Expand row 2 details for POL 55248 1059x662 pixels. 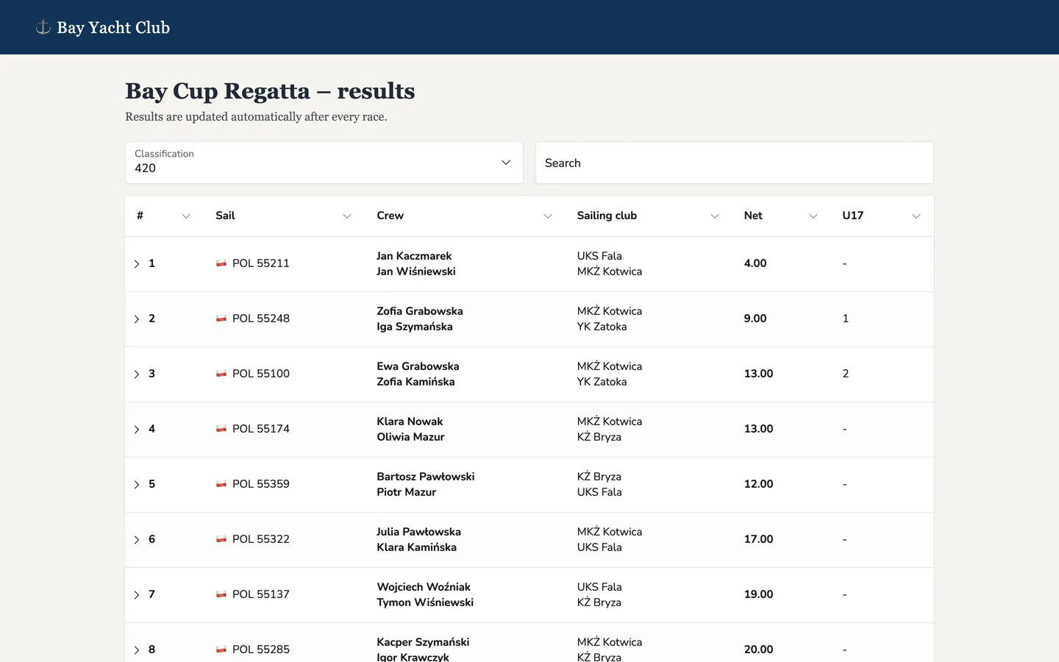pos(137,319)
